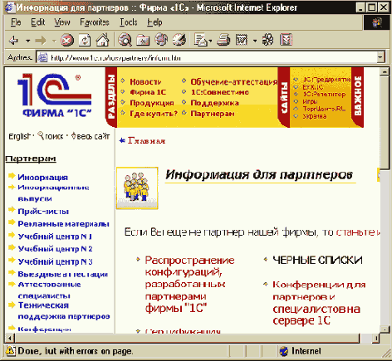Open the History toolbar icon
392x361 pixels.
179,40
